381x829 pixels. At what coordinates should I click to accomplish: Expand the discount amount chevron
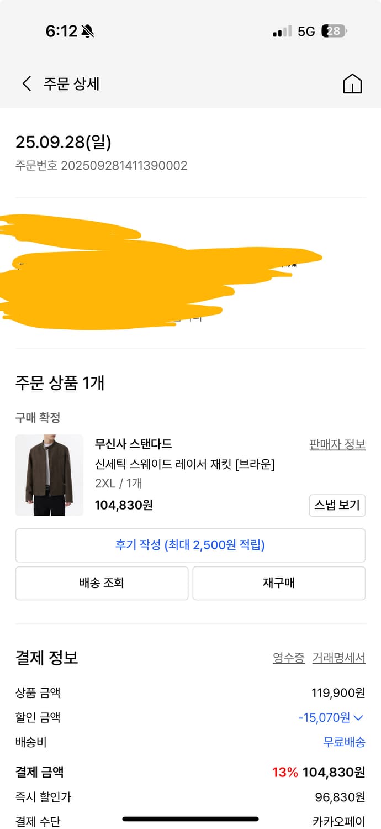(x=358, y=718)
